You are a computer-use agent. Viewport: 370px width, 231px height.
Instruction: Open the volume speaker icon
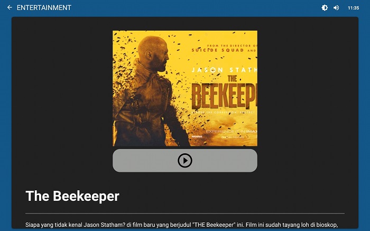(336, 8)
